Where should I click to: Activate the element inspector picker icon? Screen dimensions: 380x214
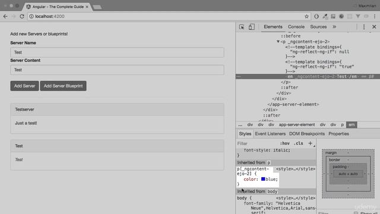click(x=242, y=27)
